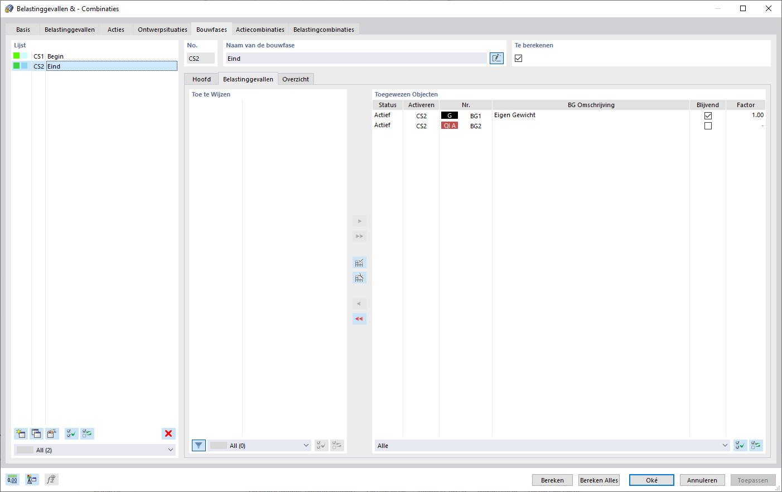
Task: Open the Alle dropdown under assigned objects
Action: [x=552, y=445]
